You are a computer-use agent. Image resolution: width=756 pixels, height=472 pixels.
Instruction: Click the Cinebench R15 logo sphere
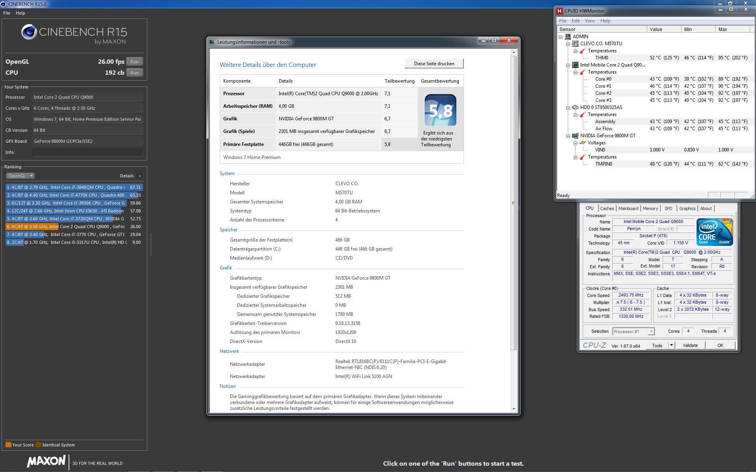pos(29,32)
